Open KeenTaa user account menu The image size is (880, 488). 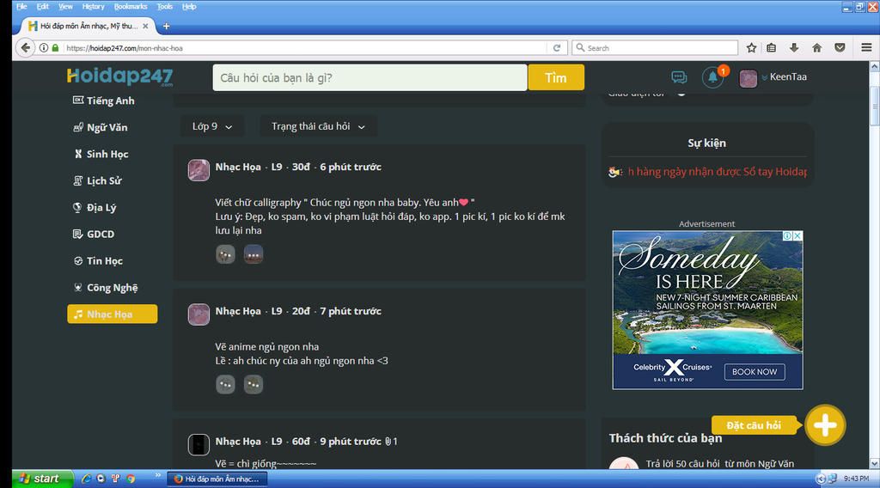coord(788,76)
